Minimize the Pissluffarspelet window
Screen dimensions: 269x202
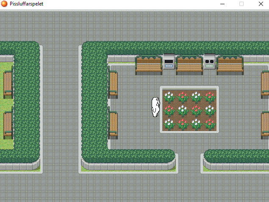(x=222, y=4)
